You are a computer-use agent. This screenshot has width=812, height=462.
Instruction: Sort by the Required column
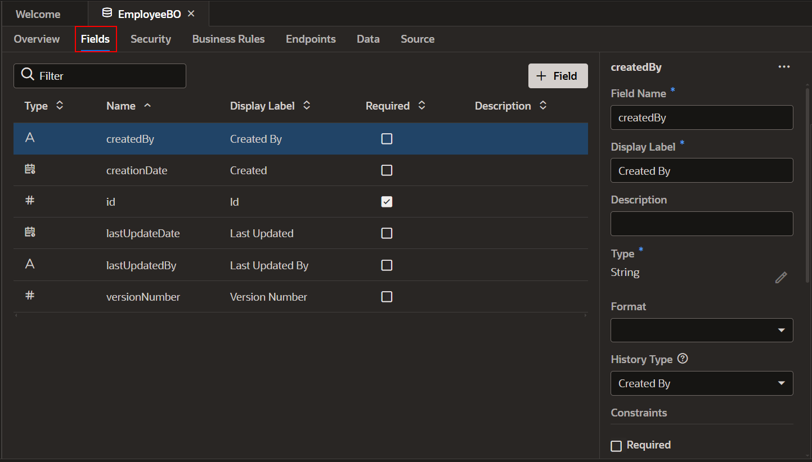coord(421,105)
